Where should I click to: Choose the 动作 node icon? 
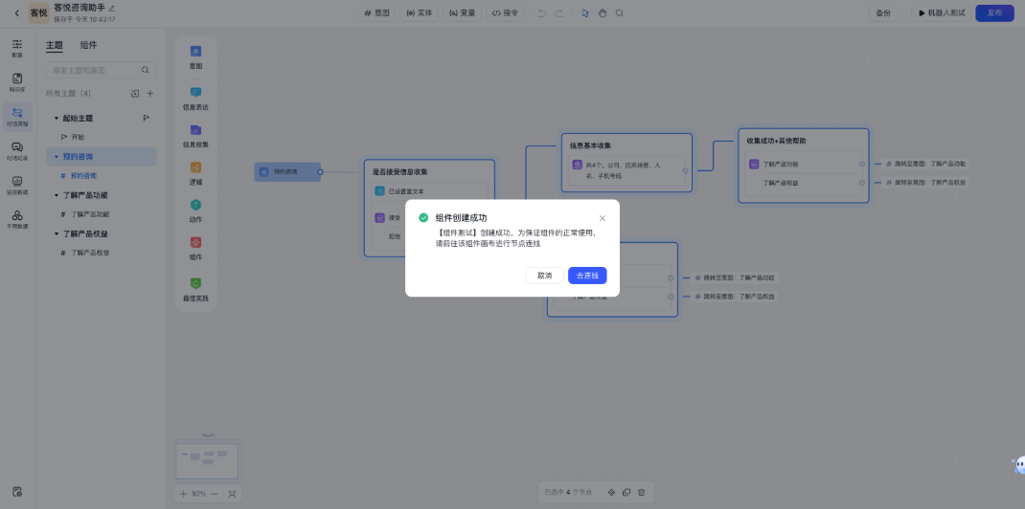point(195,206)
